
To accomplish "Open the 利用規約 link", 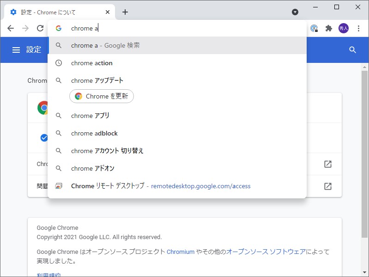I will click(48, 275).
